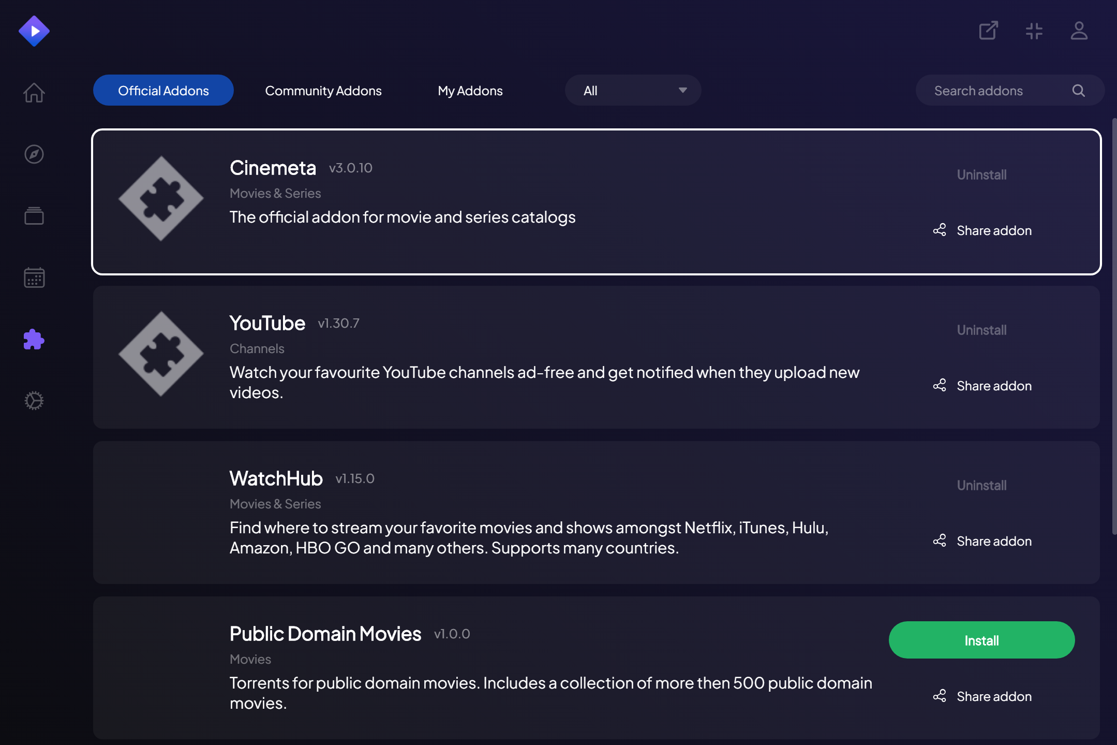This screenshot has height=745, width=1117.
Task: Open the Library icon in sidebar
Action: click(x=34, y=215)
